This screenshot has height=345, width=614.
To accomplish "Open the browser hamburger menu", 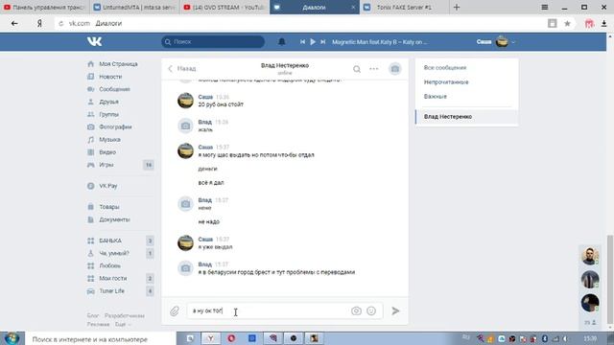I will (x=544, y=7).
